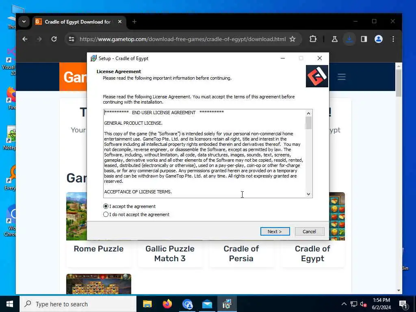This screenshot has height=312, width=416.
Task: Switch to Cradle of Egypt Download tab
Action: [x=77, y=22]
